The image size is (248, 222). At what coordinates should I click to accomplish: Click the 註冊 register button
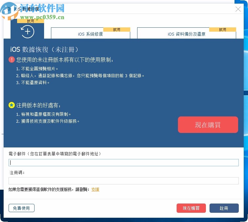click(x=224, y=208)
